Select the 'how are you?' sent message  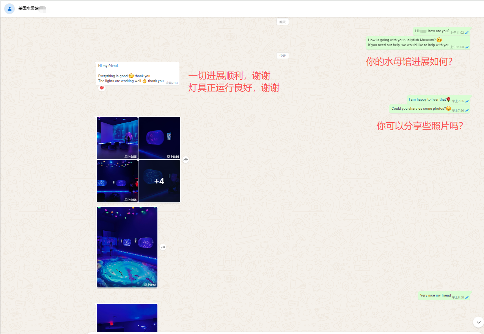coord(442,32)
